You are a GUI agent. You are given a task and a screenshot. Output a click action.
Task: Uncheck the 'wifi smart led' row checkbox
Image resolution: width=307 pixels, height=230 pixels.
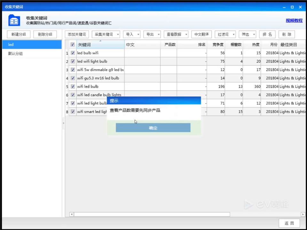73,112
